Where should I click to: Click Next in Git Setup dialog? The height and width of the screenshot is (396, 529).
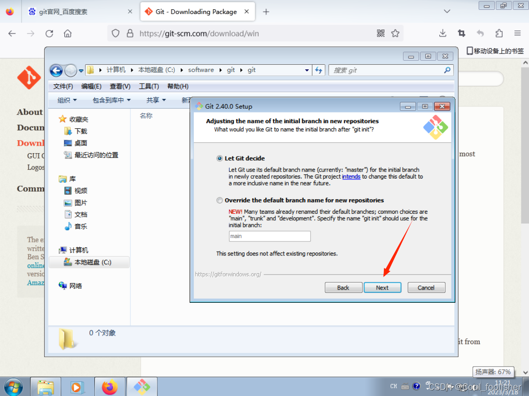click(382, 288)
